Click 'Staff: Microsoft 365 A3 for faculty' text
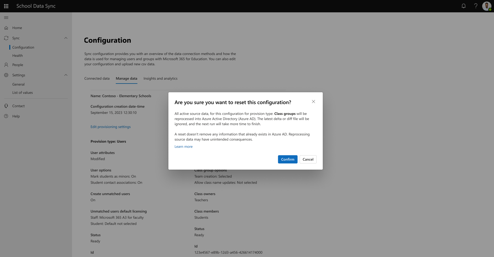Screen dimensions: 494x257 coord(117,217)
